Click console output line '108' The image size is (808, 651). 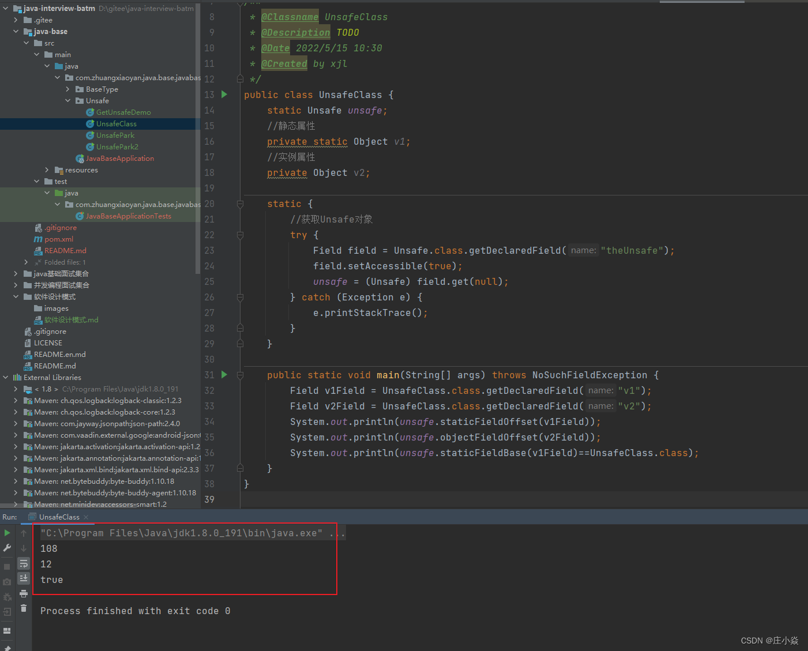[49, 549]
